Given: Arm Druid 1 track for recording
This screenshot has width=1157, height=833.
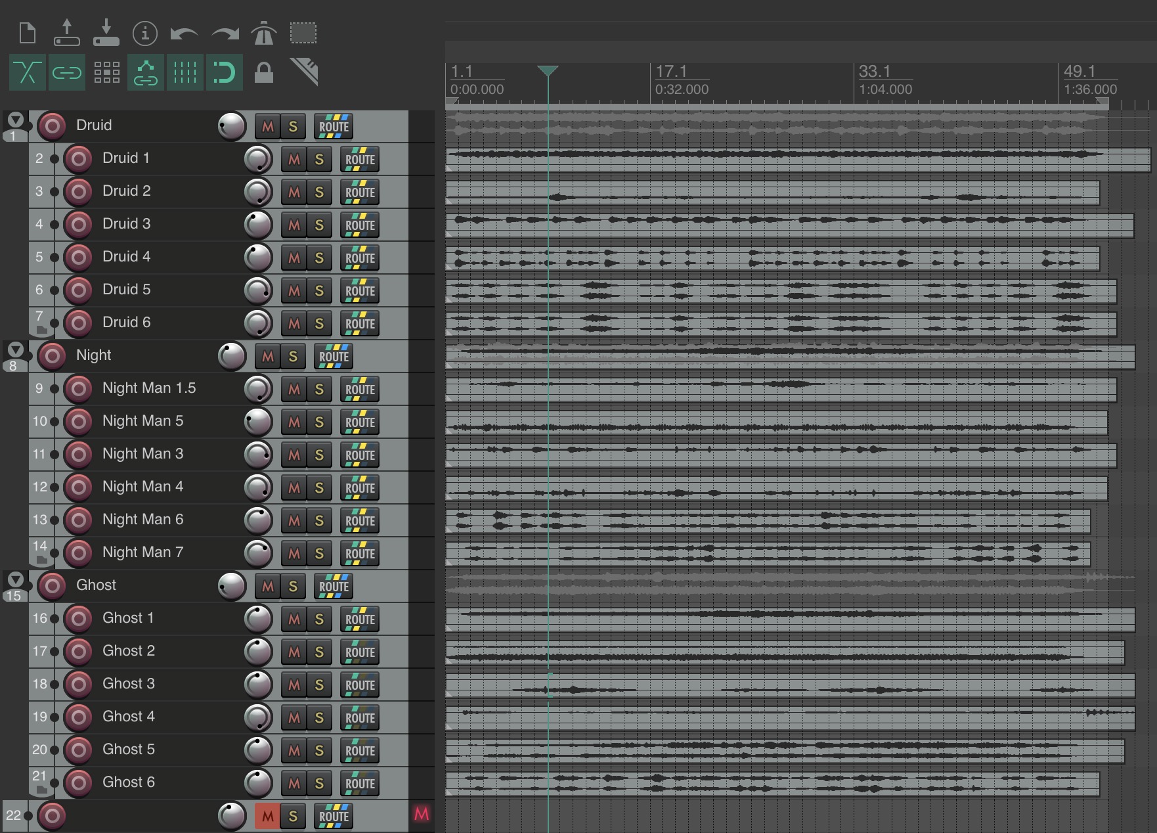Looking at the screenshot, I should click(x=78, y=159).
